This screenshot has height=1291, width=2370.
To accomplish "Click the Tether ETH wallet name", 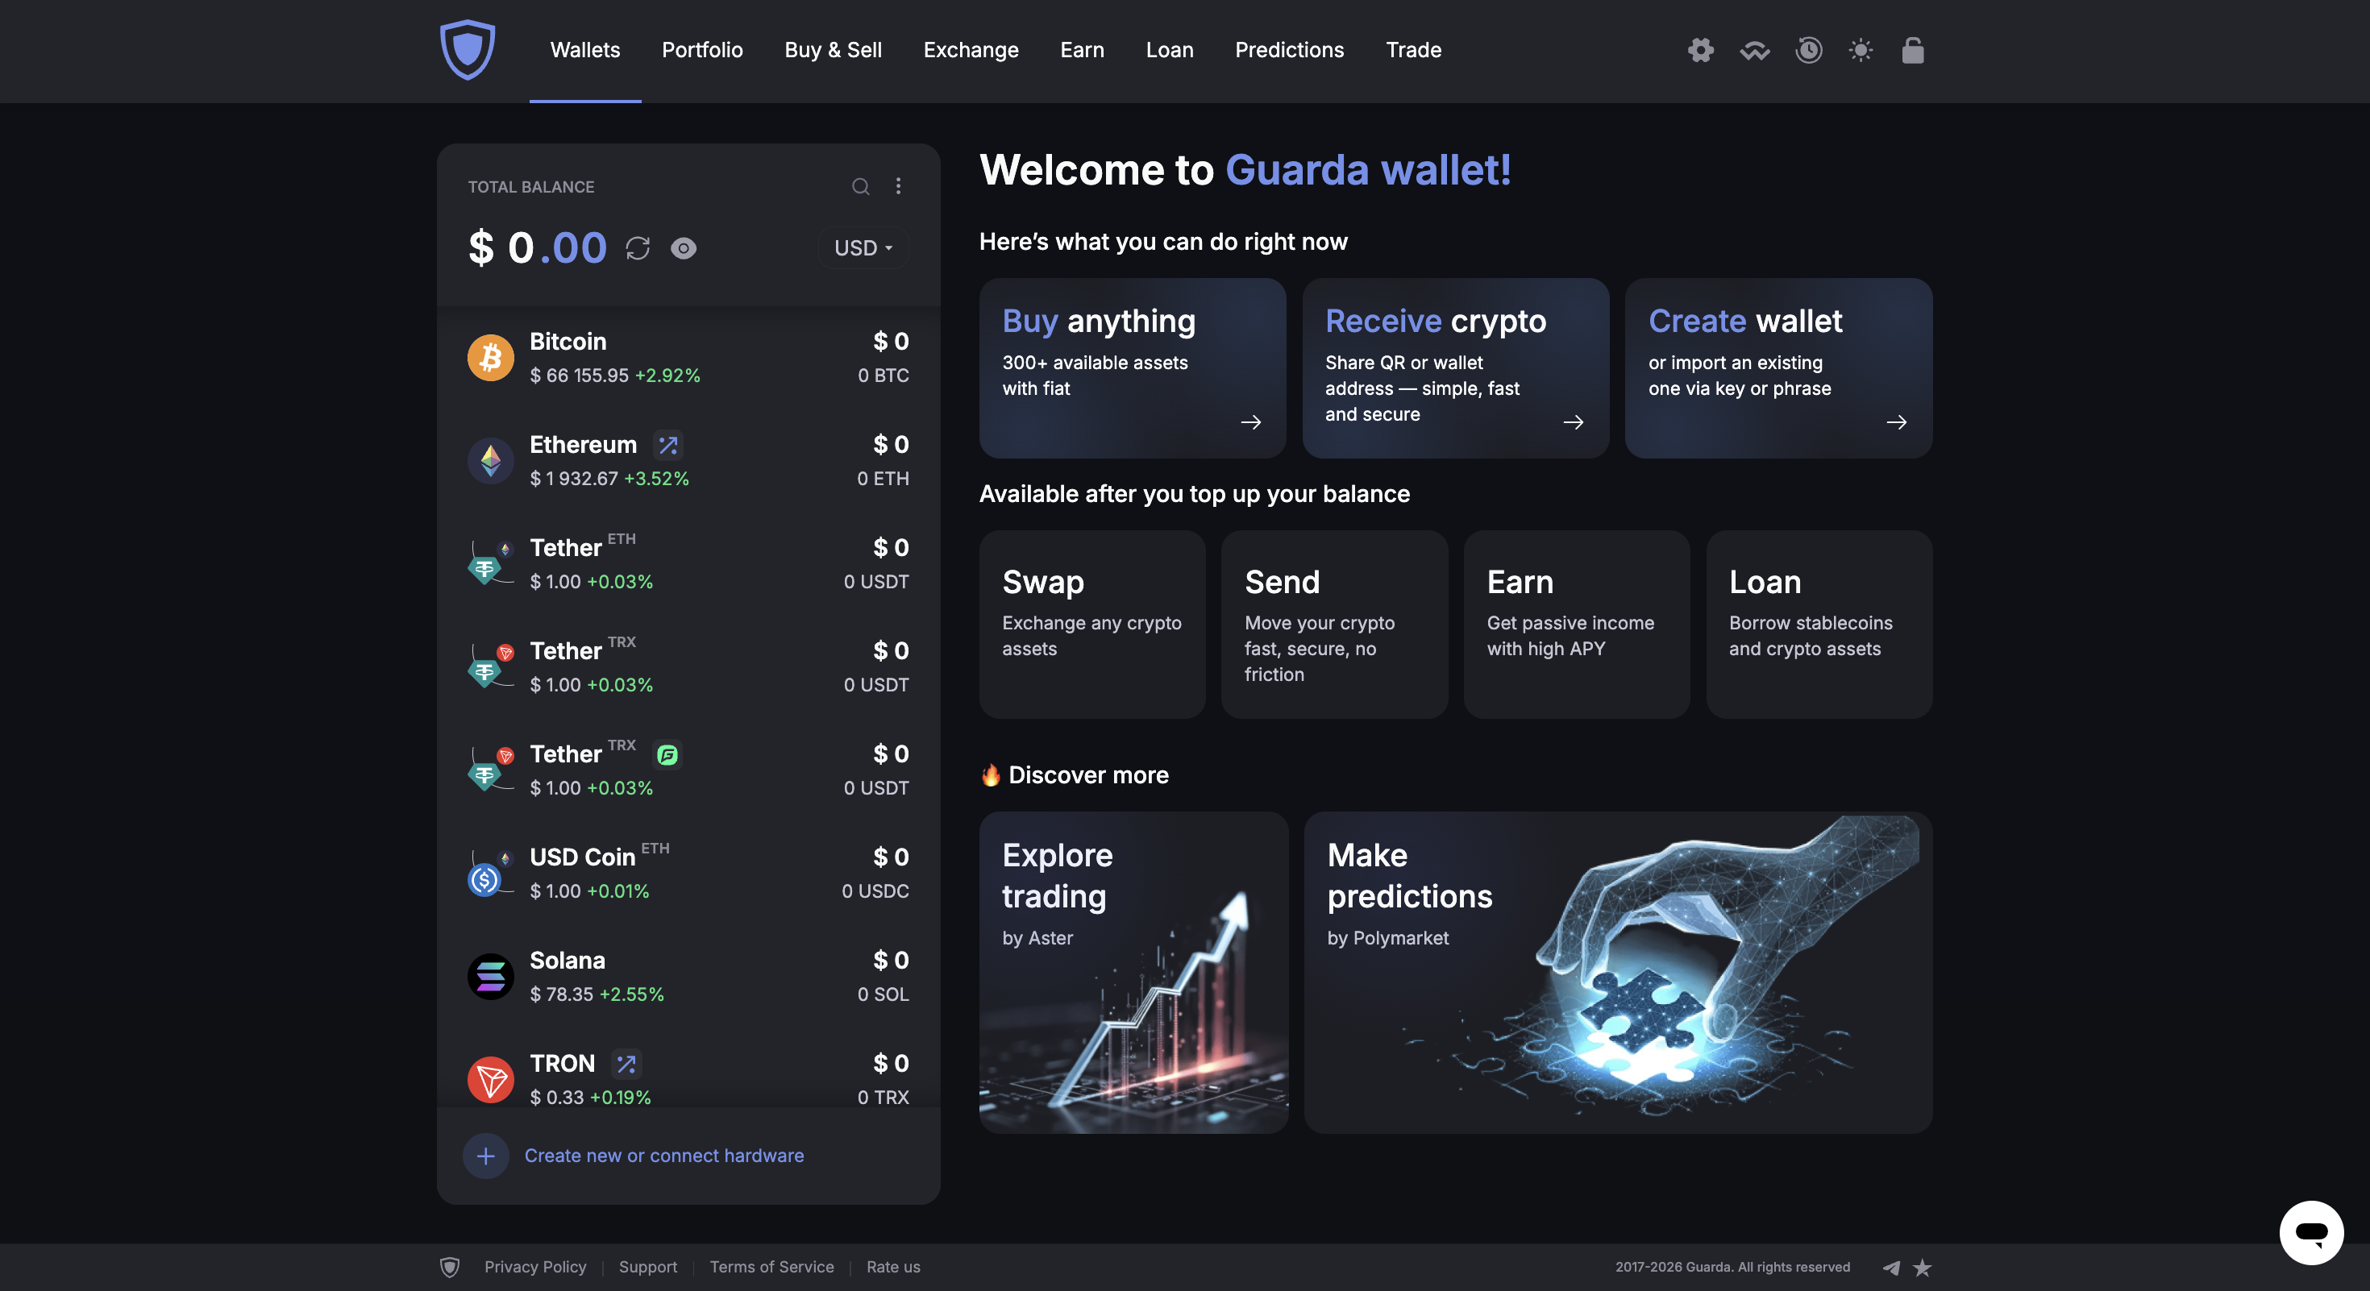I will click(565, 548).
